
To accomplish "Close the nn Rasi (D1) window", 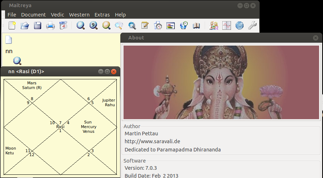I will [x=114, y=72].
